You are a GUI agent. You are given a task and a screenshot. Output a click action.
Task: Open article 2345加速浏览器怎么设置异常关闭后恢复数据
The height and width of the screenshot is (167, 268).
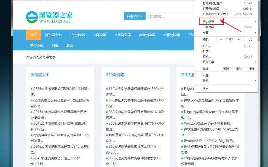[x=59, y=115]
